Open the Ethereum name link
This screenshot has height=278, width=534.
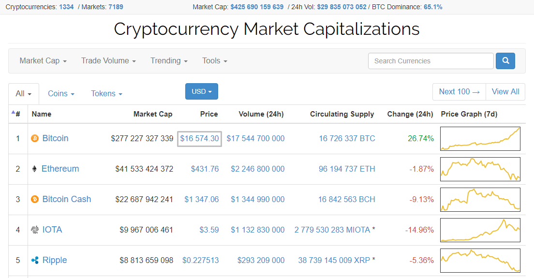60,169
